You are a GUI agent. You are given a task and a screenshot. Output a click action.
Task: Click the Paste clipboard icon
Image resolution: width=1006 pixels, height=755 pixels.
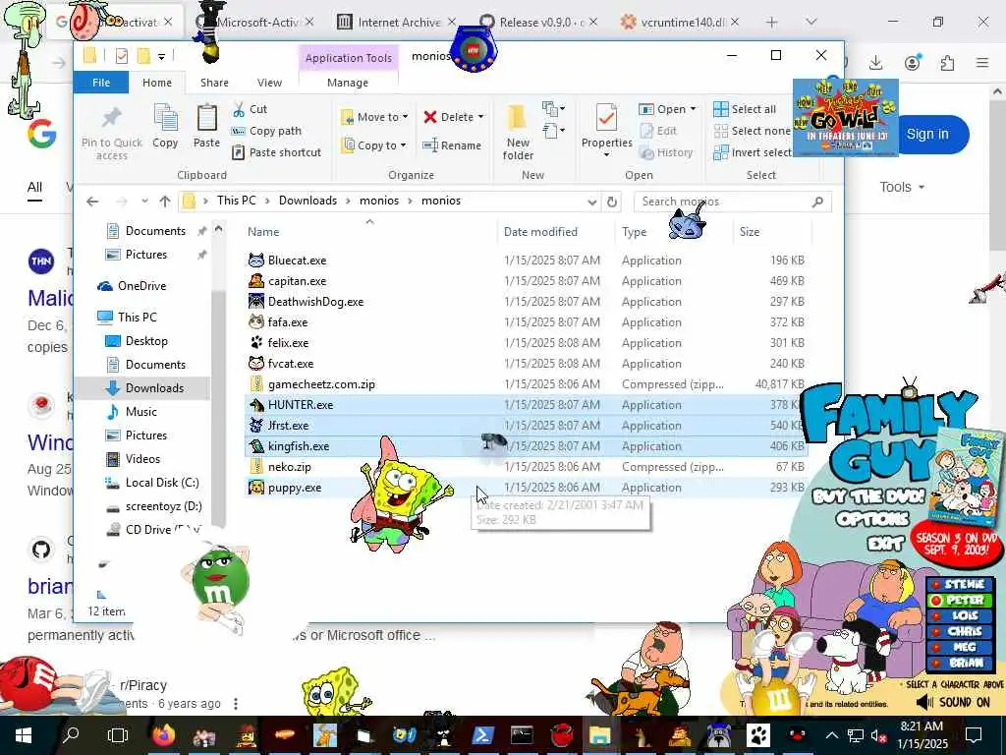click(206, 118)
